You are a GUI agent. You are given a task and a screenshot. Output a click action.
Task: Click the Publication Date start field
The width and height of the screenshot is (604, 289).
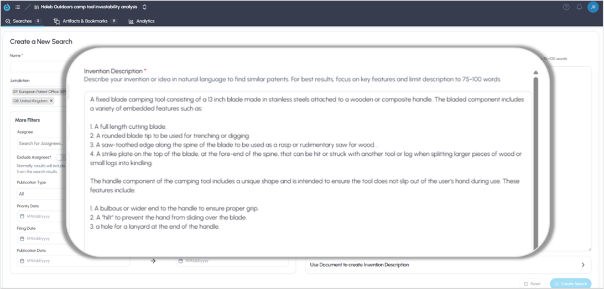point(74,260)
